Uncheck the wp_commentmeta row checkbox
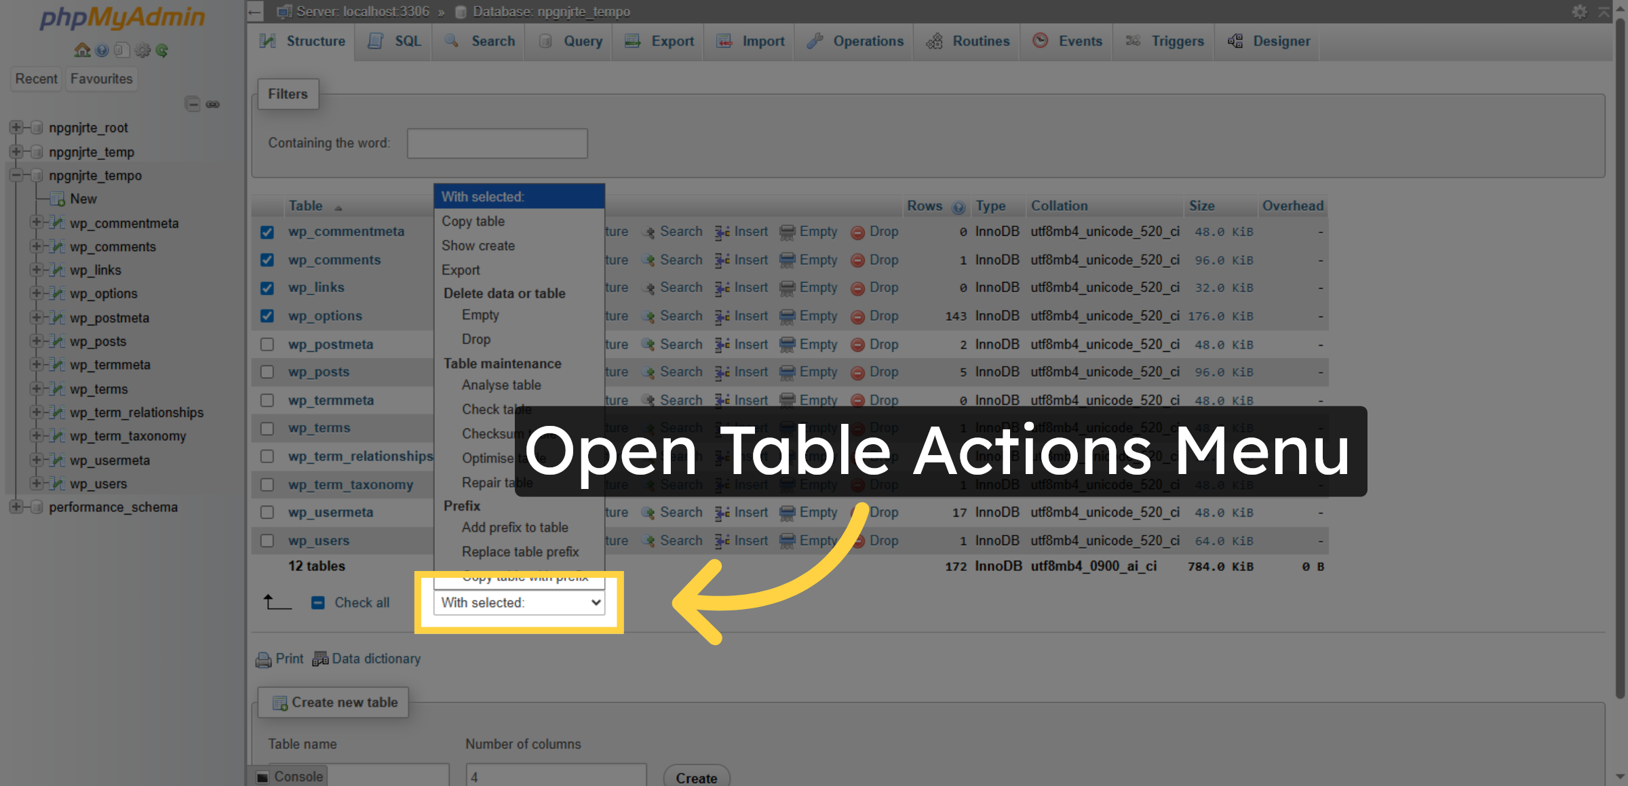1628x786 pixels. (267, 232)
